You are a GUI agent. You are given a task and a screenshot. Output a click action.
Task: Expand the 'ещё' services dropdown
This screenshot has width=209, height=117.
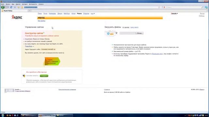pos(93,14)
